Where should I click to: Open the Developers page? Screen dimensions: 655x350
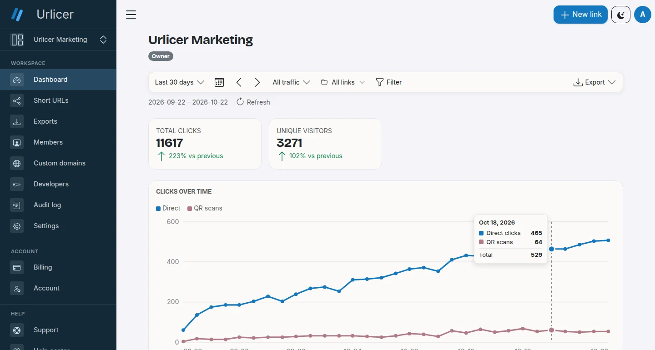click(58, 184)
